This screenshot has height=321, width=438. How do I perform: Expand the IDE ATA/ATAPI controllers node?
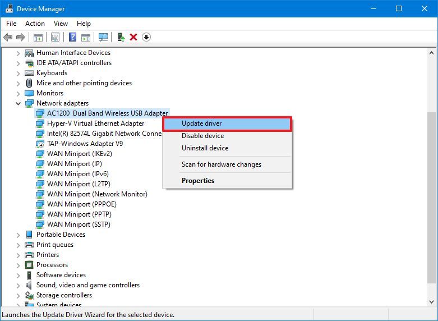pyautogui.click(x=18, y=63)
